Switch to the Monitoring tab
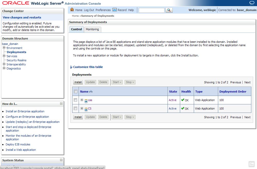 (92, 29)
